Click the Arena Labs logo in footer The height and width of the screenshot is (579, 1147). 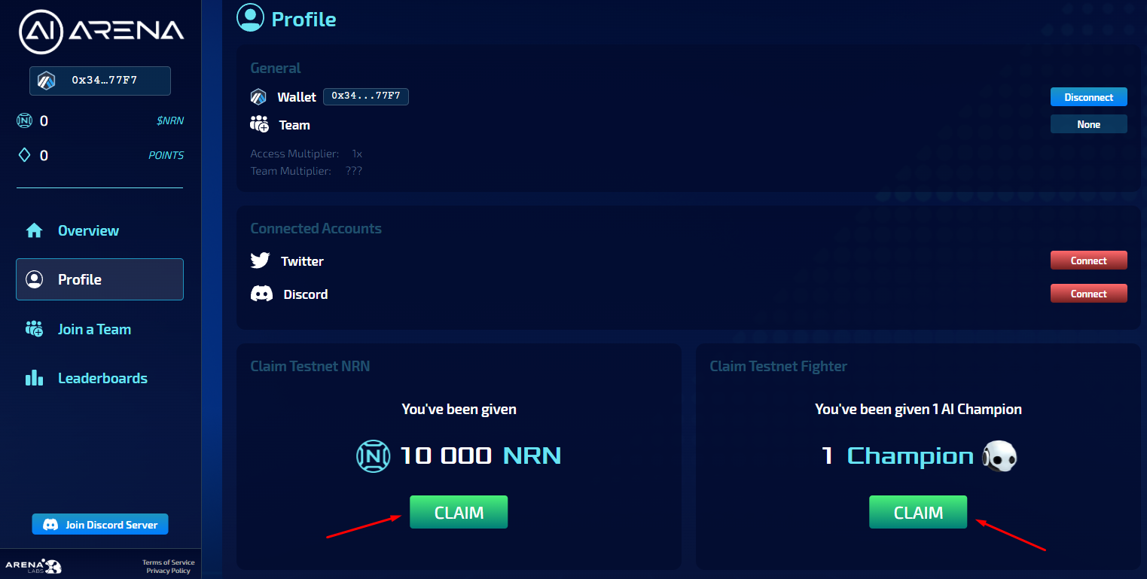34,565
